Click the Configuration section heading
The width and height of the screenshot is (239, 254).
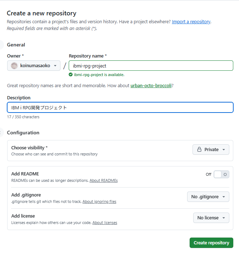[23, 133]
